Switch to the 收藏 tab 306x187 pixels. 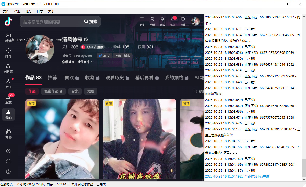[x=92, y=78]
